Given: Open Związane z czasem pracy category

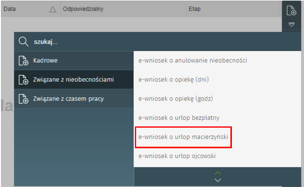Looking at the screenshot, I should tap(68, 99).
